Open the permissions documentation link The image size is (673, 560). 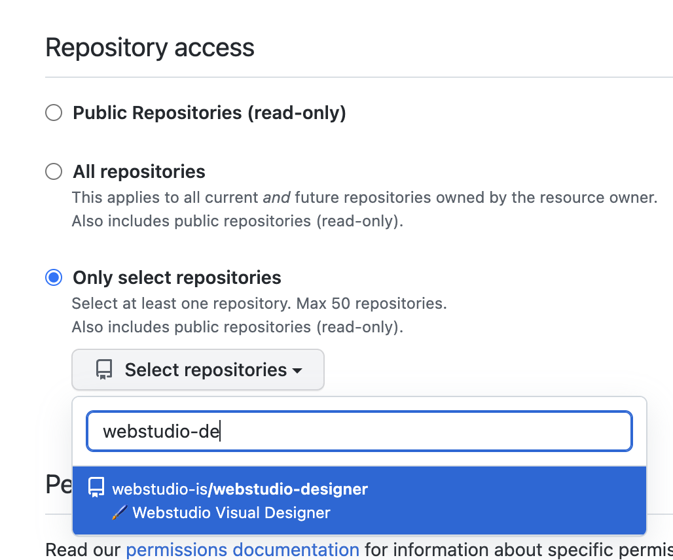(242, 550)
